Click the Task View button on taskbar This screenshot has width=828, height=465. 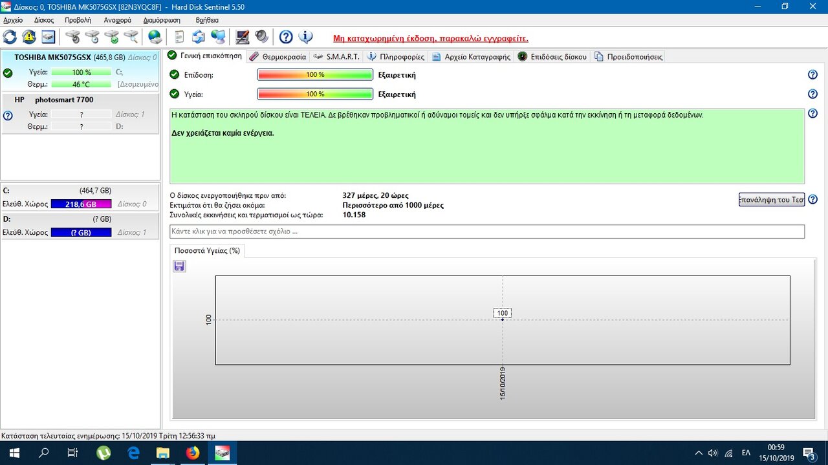click(72, 453)
